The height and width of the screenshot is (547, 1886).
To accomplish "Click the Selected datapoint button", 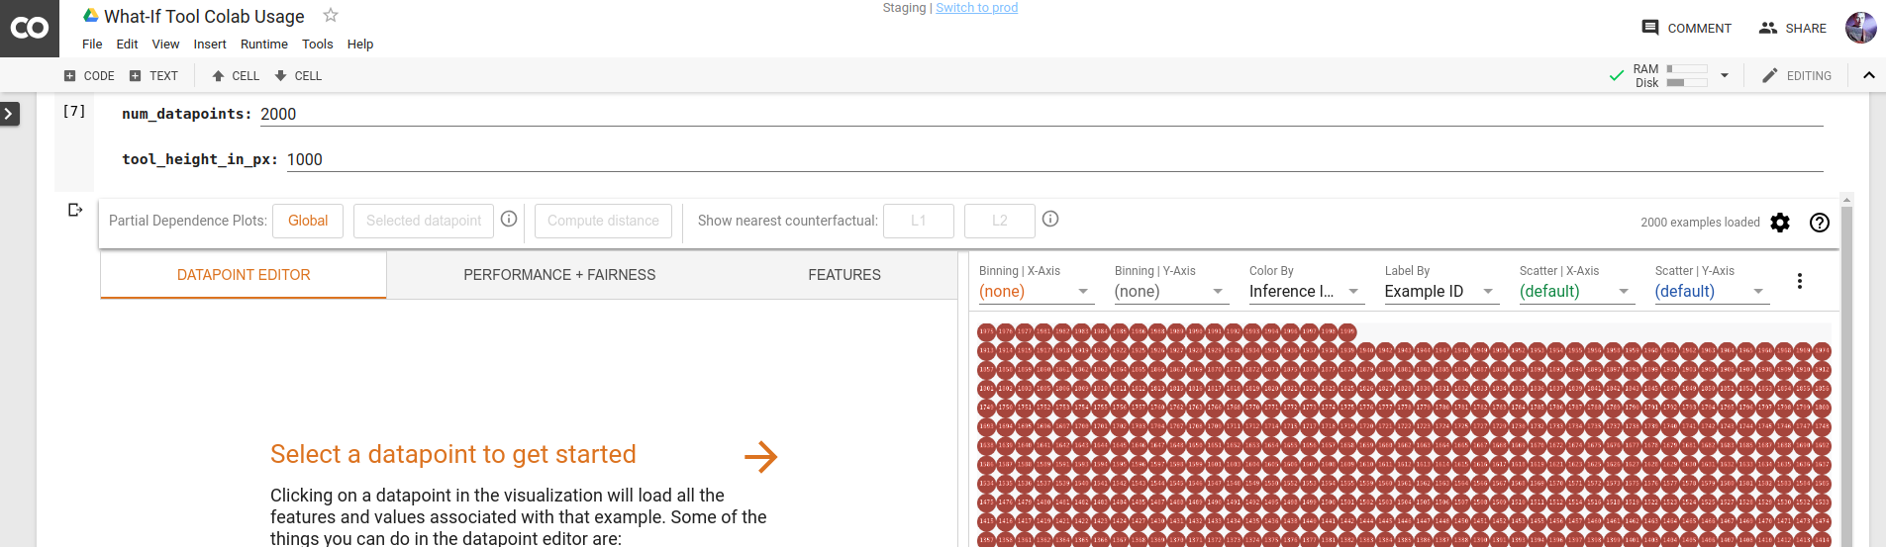I will (x=424, y=221).
